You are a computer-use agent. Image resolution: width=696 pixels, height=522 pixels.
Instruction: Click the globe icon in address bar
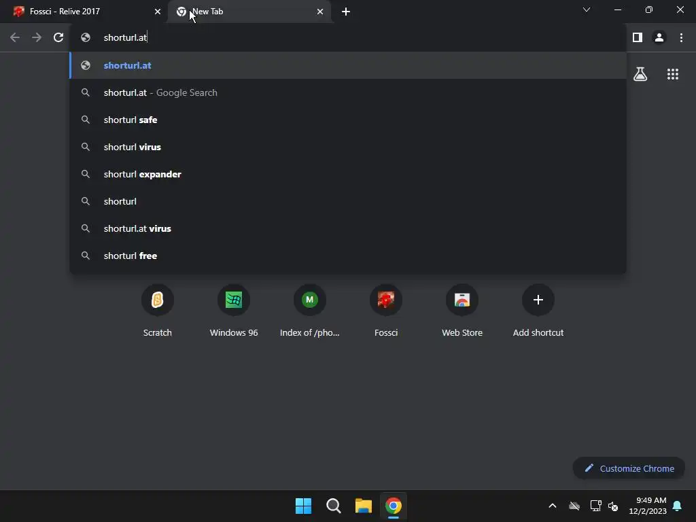86,38
